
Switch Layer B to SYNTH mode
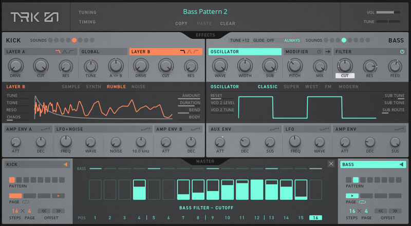point(94,86)
